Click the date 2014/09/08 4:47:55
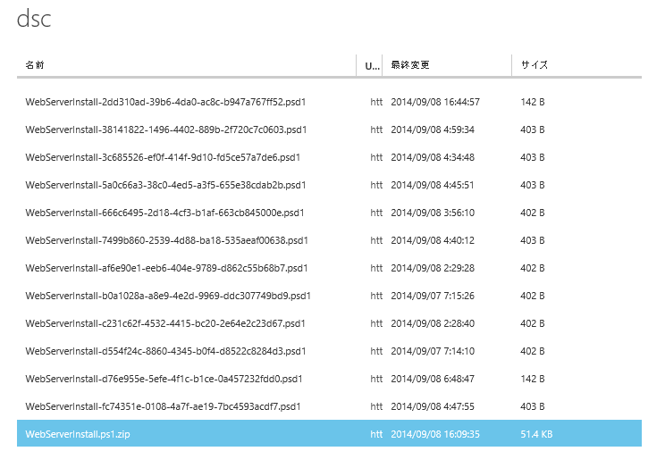Screen dimensions: 665x468 [x=433, y=406]
